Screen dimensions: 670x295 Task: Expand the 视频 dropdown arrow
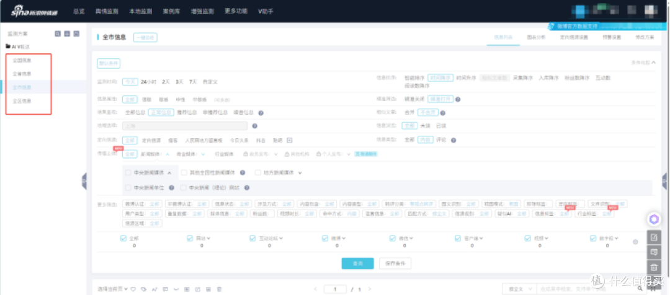(545, 238)
